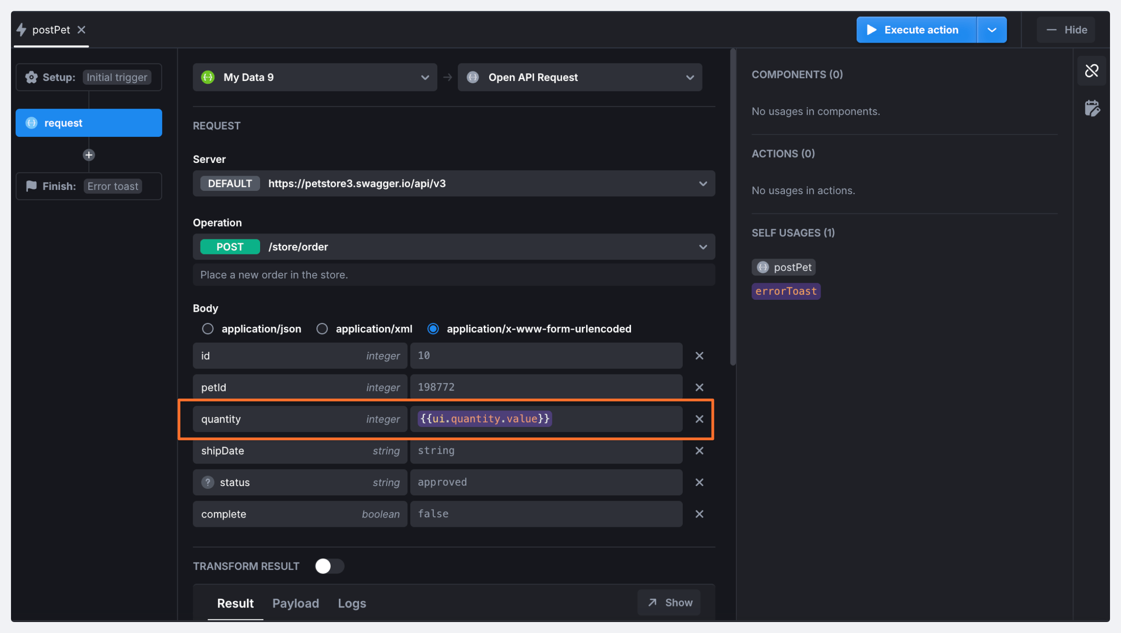Remove the petId body parameter
Image resolution: width=1121 pixels, height=633 pixels.
699,387
